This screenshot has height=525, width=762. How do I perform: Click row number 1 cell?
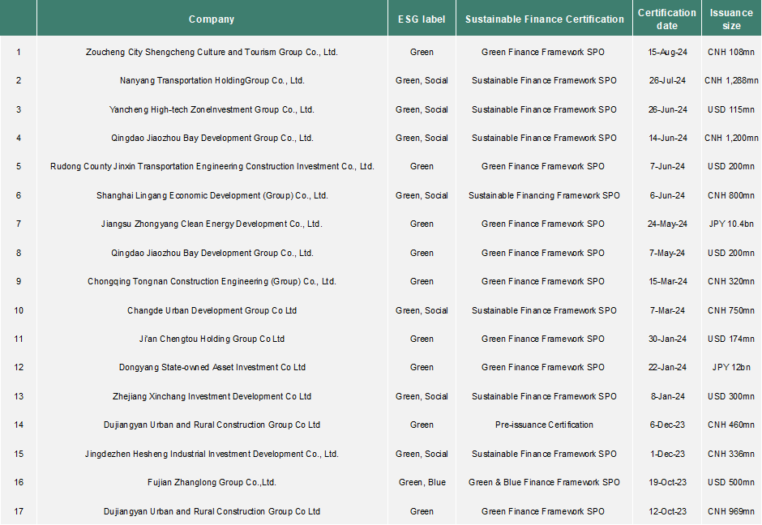click(x=19, y=52)
